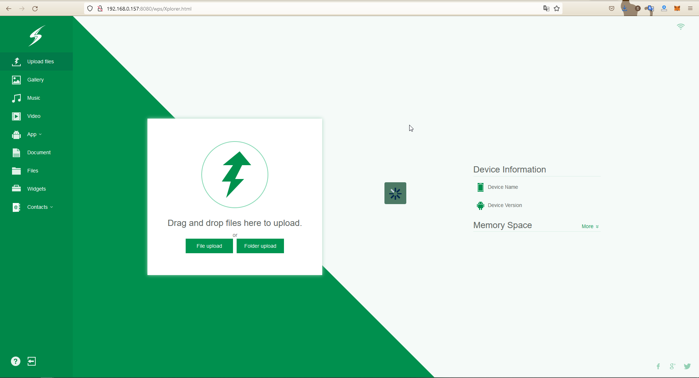Open the MetaMask fox extension
The width and height of the screenshot is (699, 378).
pyautogui.click(x=677, y=8)
